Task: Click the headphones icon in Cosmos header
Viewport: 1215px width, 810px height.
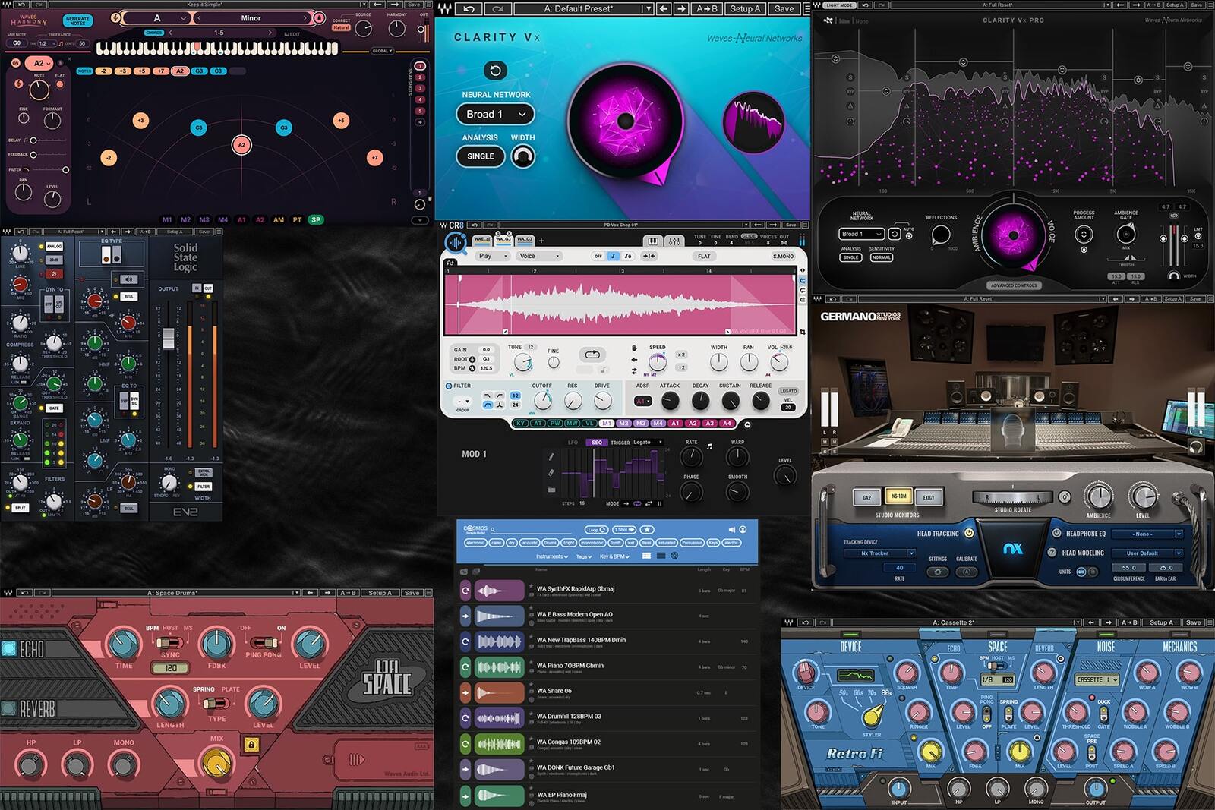Action: (x=743, y=530)
